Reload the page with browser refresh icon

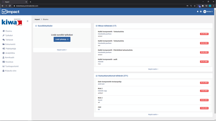(10, 6)
